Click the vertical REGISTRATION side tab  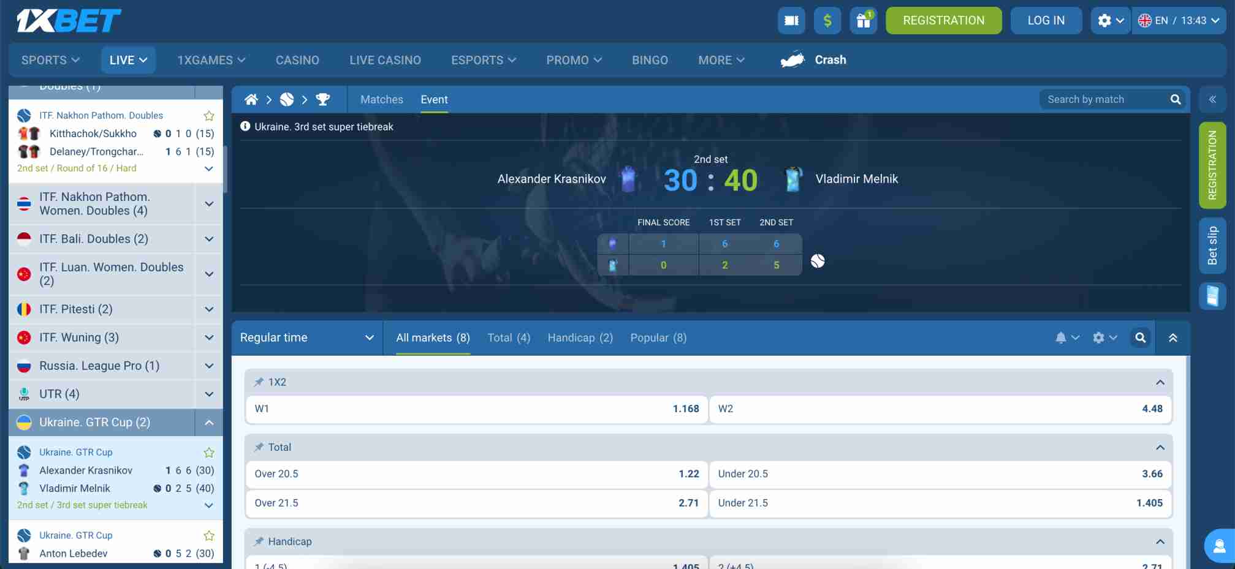1212,165
